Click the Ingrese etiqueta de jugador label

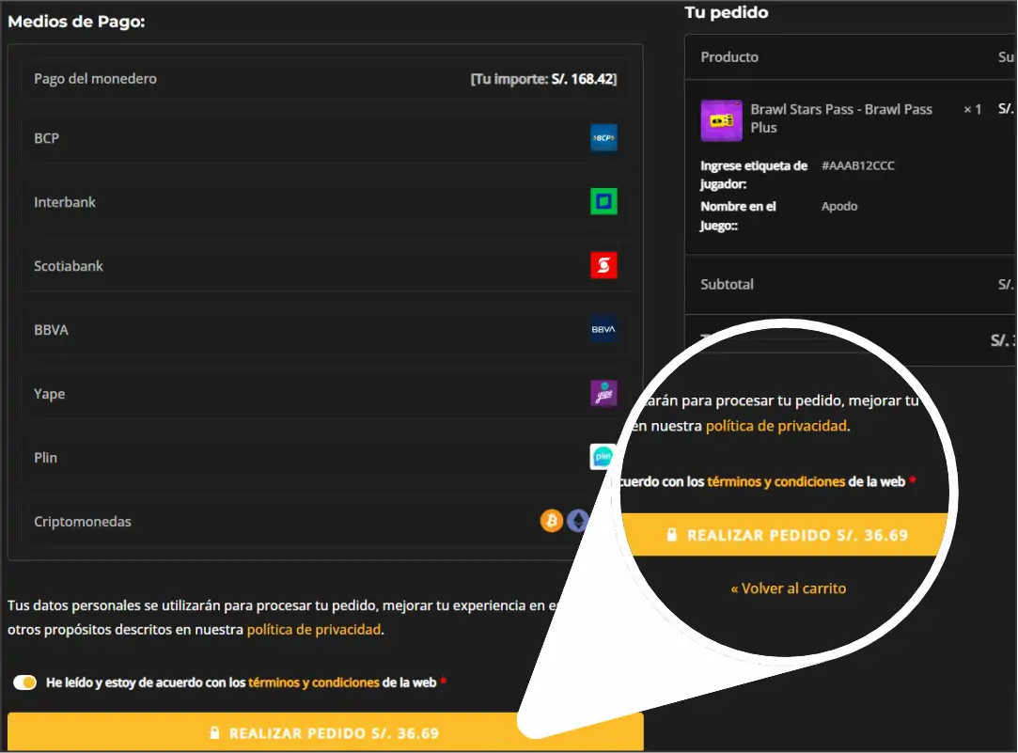coord(754,175)
